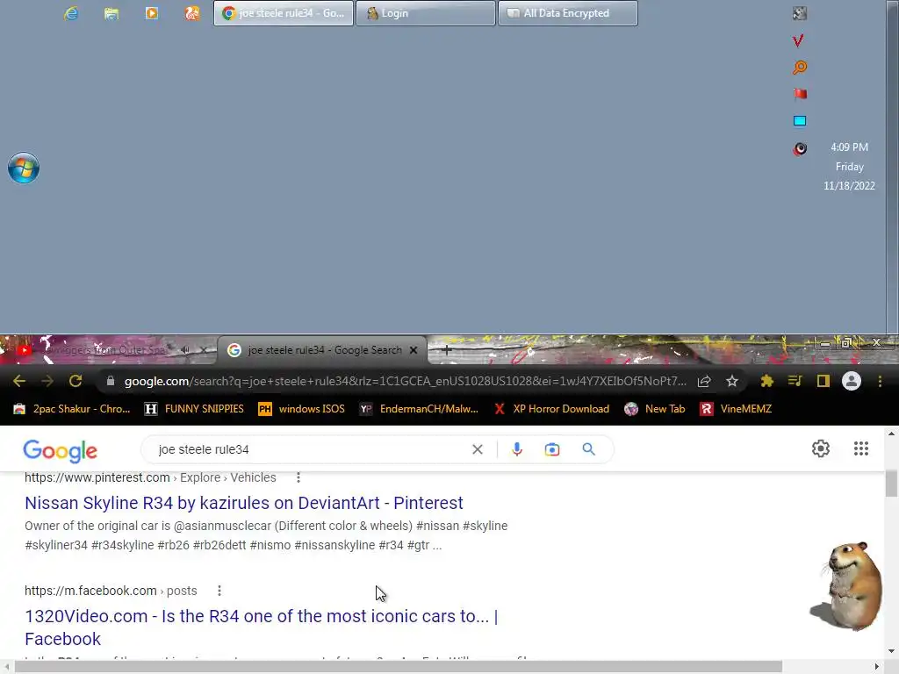The height and width of the screenshot is (674, 899).
Task: Close the YouTube tab
Action: (x=204, y=349)
